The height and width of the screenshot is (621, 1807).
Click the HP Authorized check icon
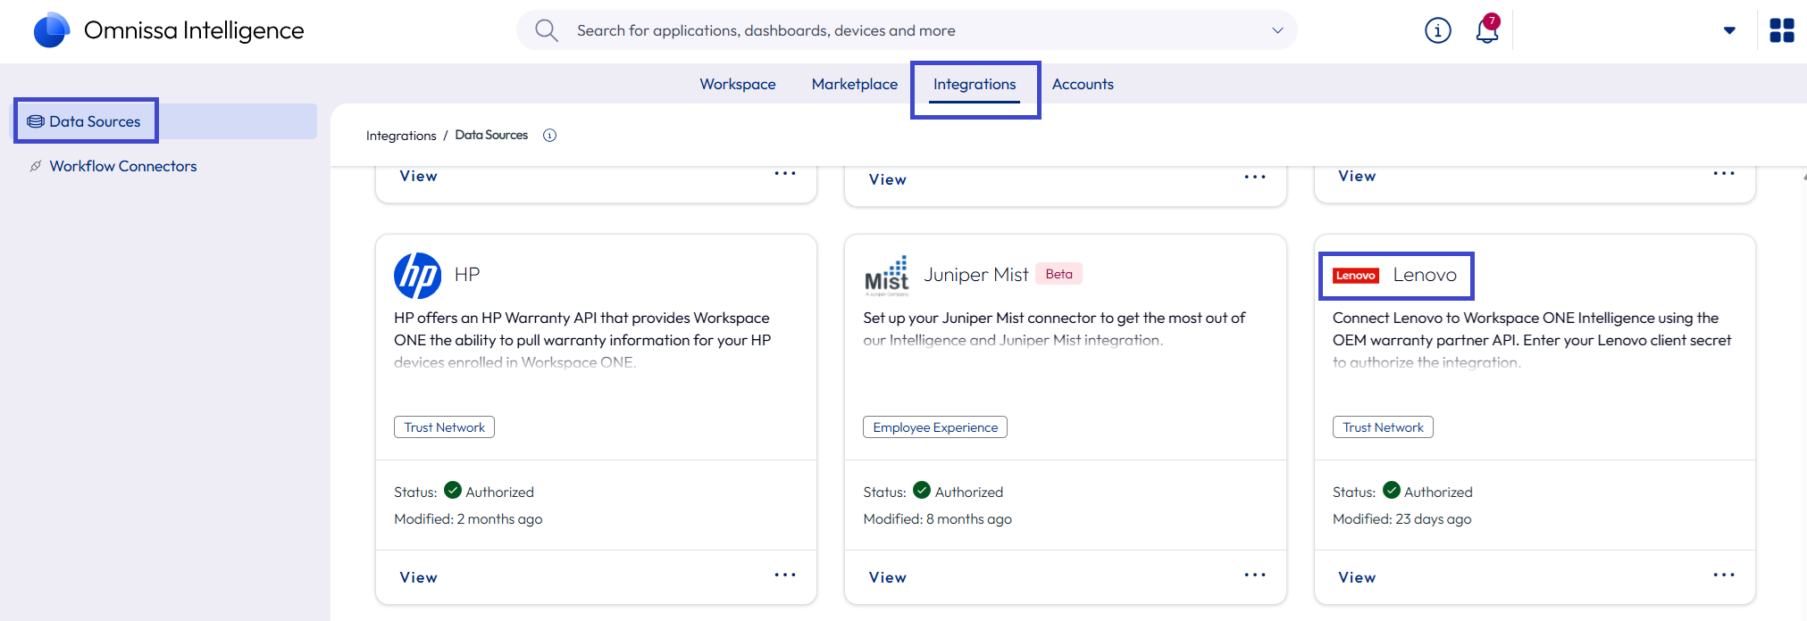tap(453, 490)
